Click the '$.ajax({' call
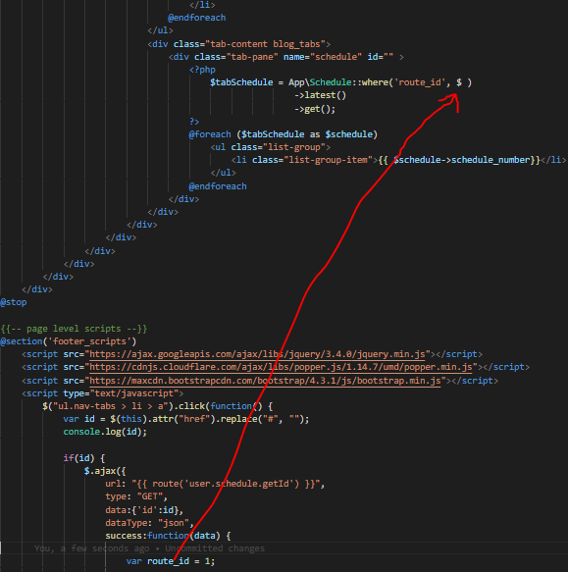 105,471
